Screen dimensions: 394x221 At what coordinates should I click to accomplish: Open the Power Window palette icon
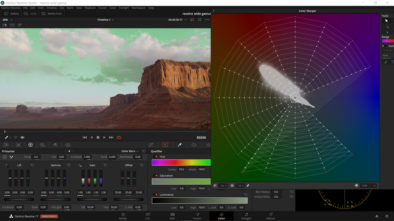194,145
